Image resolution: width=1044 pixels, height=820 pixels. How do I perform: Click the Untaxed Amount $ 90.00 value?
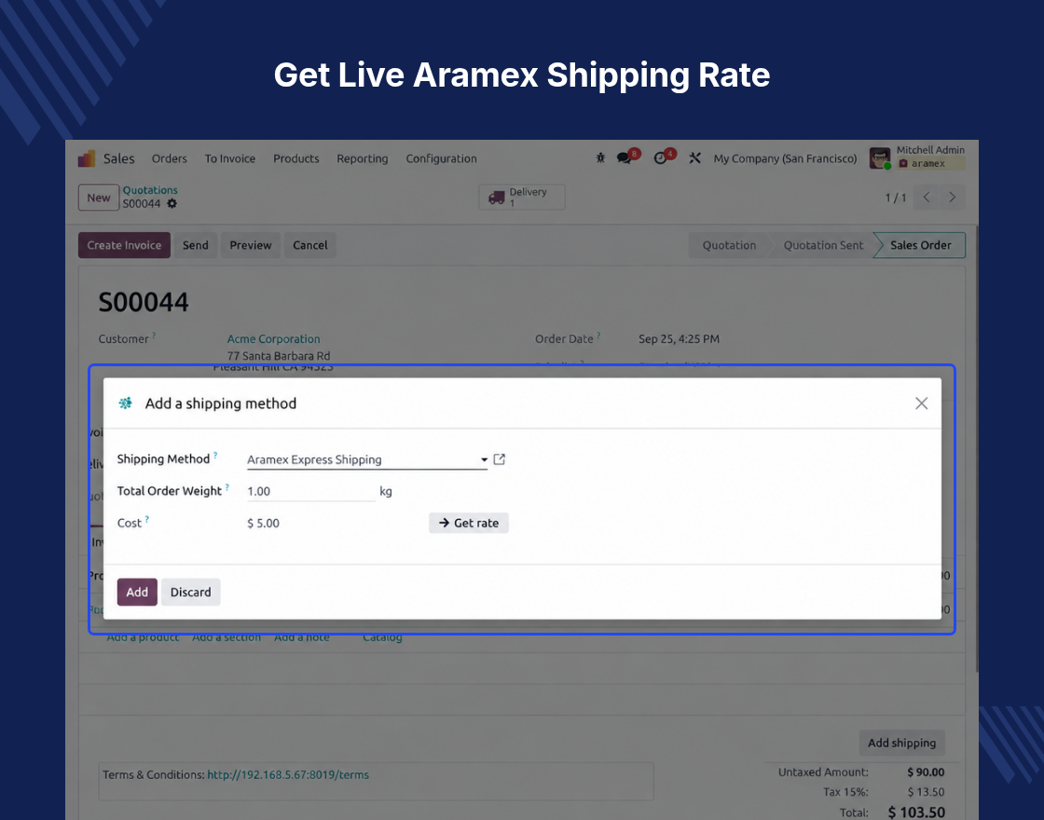[926, 772]
